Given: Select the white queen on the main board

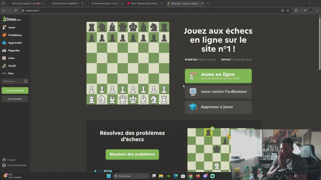Looking at the screenshot, I should click(123, 99).
